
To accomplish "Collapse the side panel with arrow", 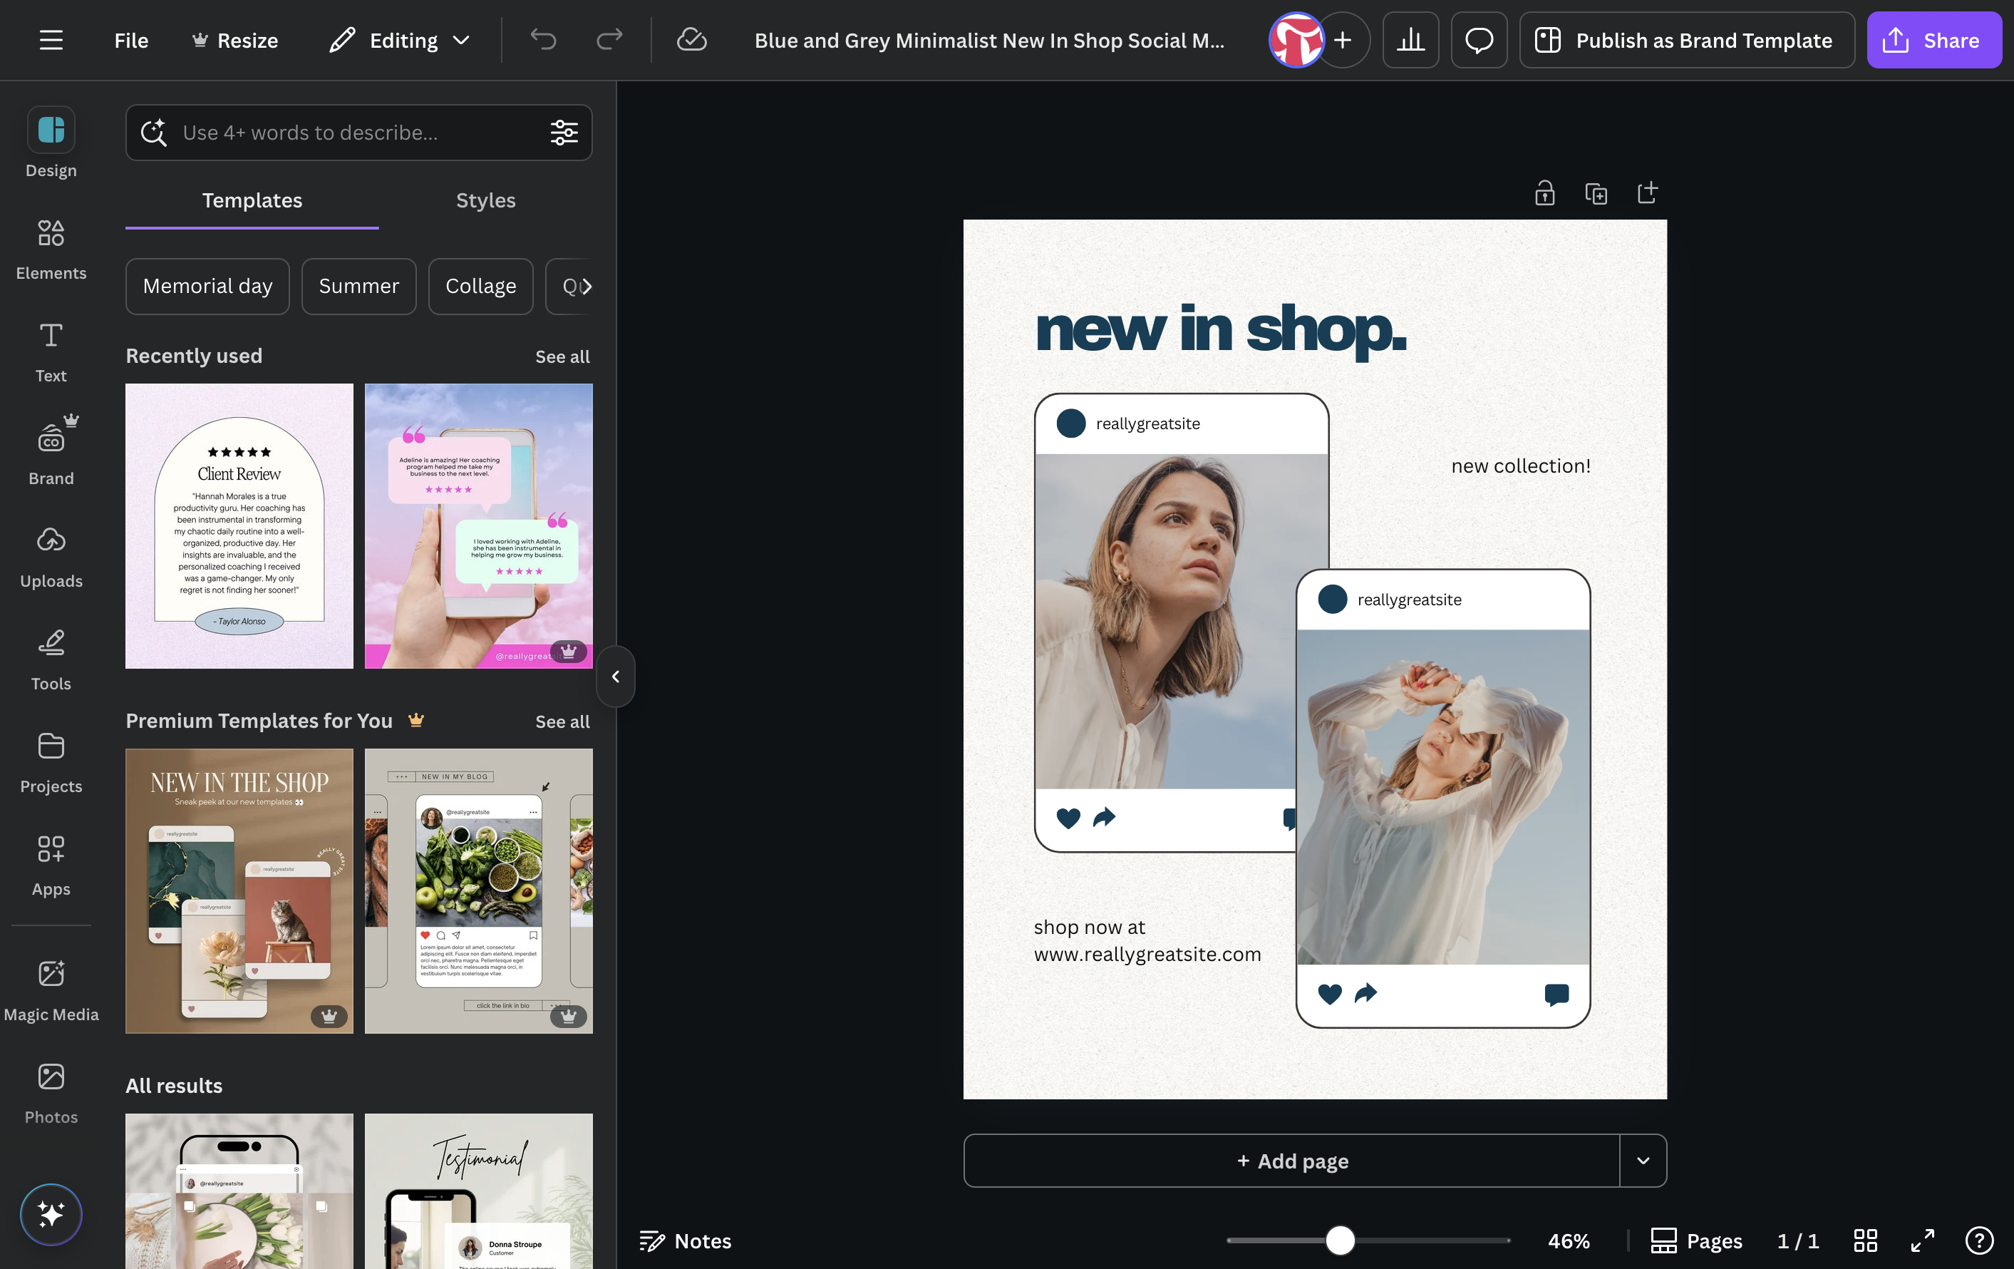I will 616,676.
